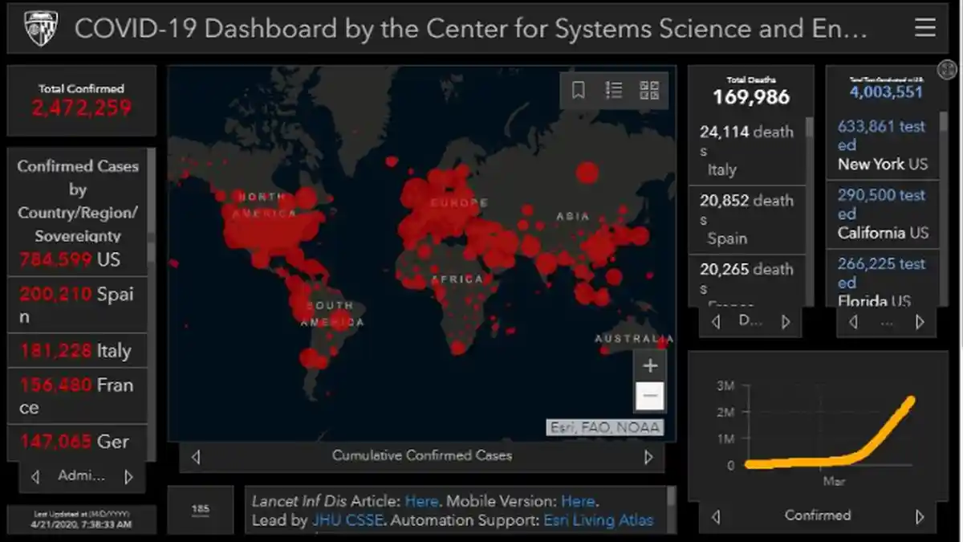This screenshot has height=542, width=963.
Task: Go to previous tab in country list panel
Action: [35, 477]
